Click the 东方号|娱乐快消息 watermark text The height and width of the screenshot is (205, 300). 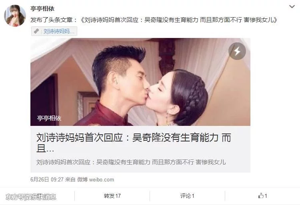(x=31, y=197)
